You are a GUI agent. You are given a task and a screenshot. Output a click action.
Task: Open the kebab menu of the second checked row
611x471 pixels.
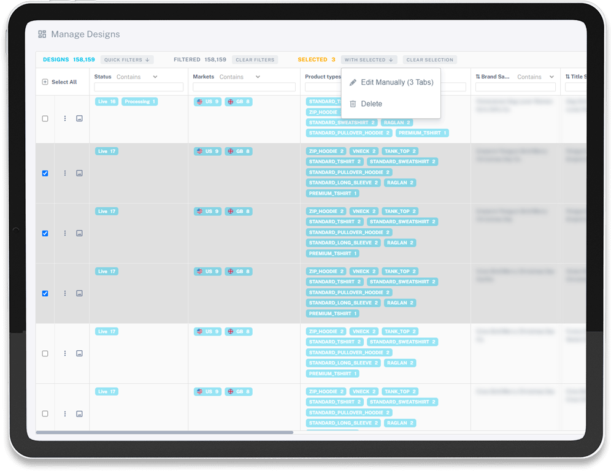(x=65, y=233)
